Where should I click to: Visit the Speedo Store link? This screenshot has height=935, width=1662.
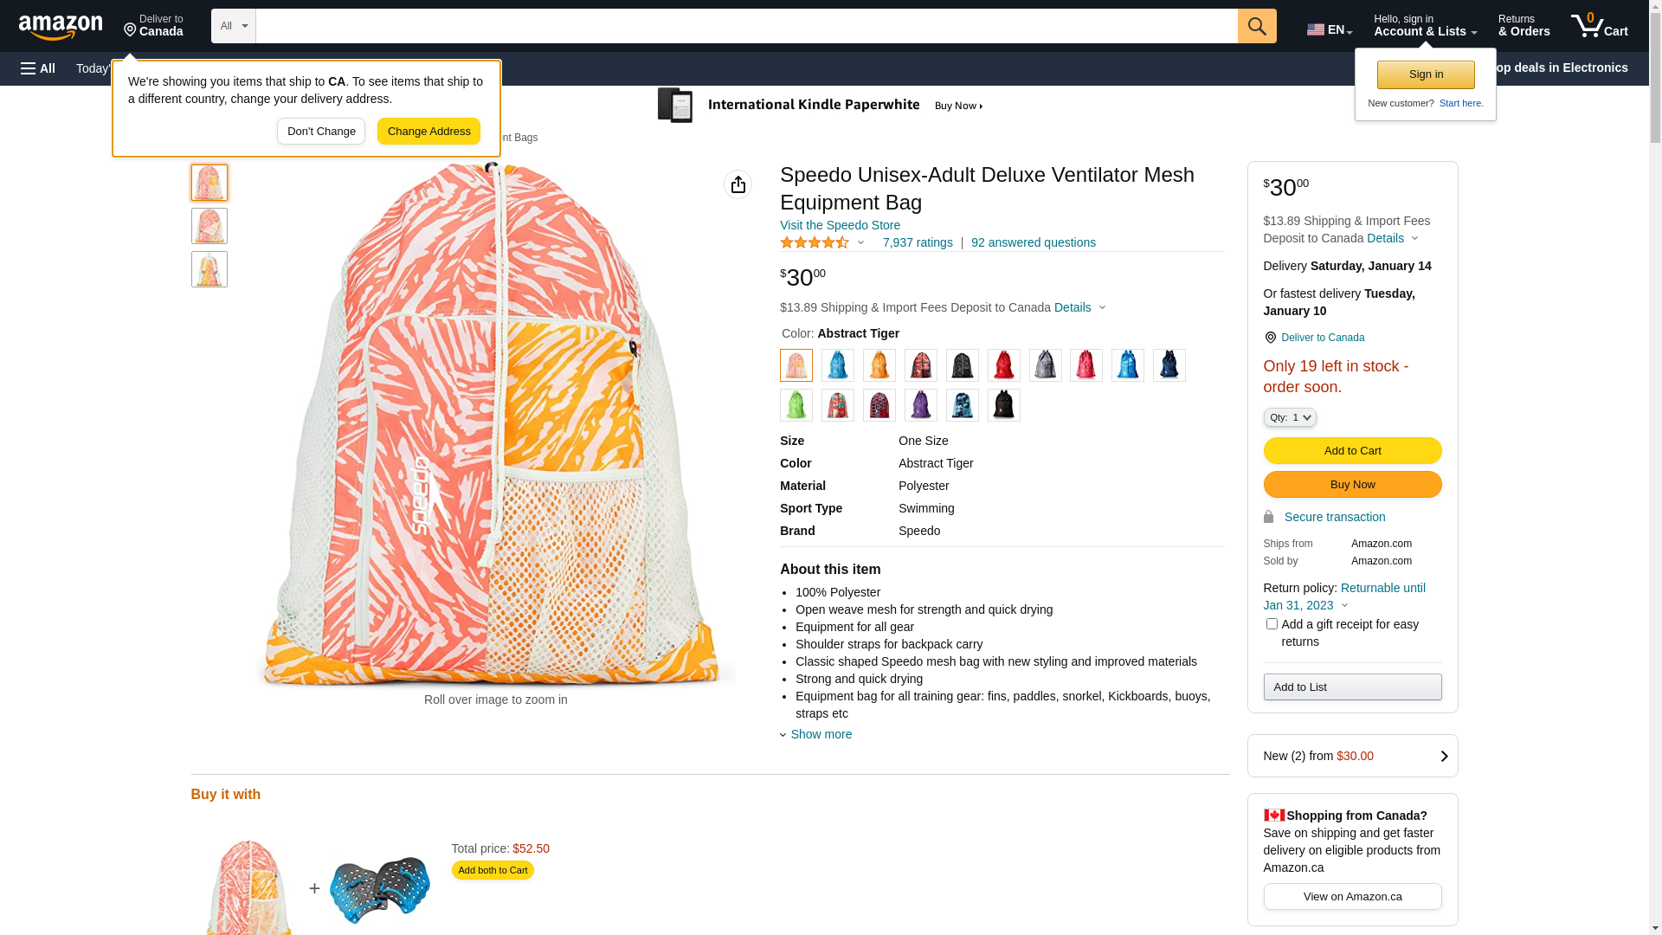pyautogui.click(x=840, y=225)
